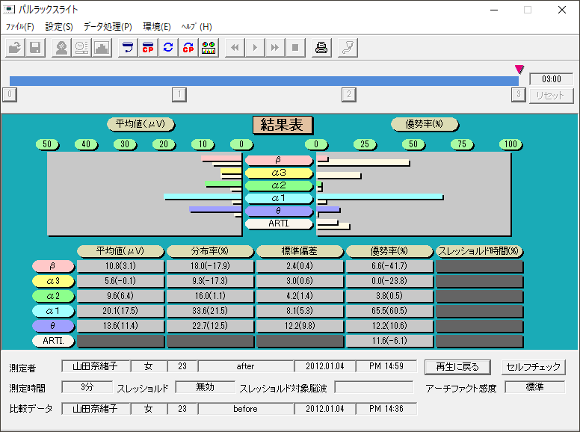This screenshot has height=432, width=580.
Task: Click the スレッショルド時間(%) column header
Action: coord(479,251)
